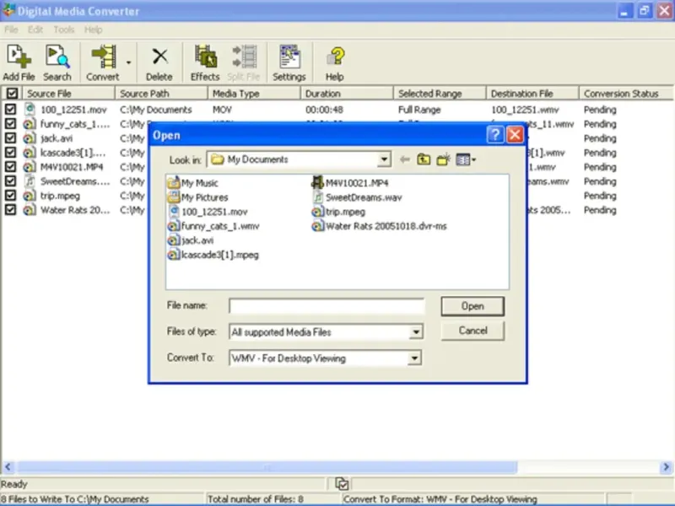This screenshot has height=506, width=675.
Task: Click the Selected Range column header
Action: tap(440, 94)
